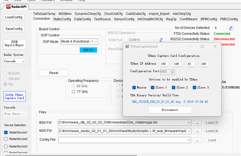Image resolution: width=241 pixels, height=156 pixels.
Task: Open the CalibDataCfg tab
Action: 136,14
